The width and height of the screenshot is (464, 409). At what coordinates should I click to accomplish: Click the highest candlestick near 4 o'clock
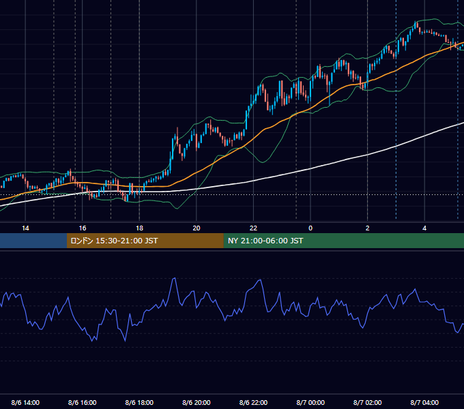click(416, 25)
